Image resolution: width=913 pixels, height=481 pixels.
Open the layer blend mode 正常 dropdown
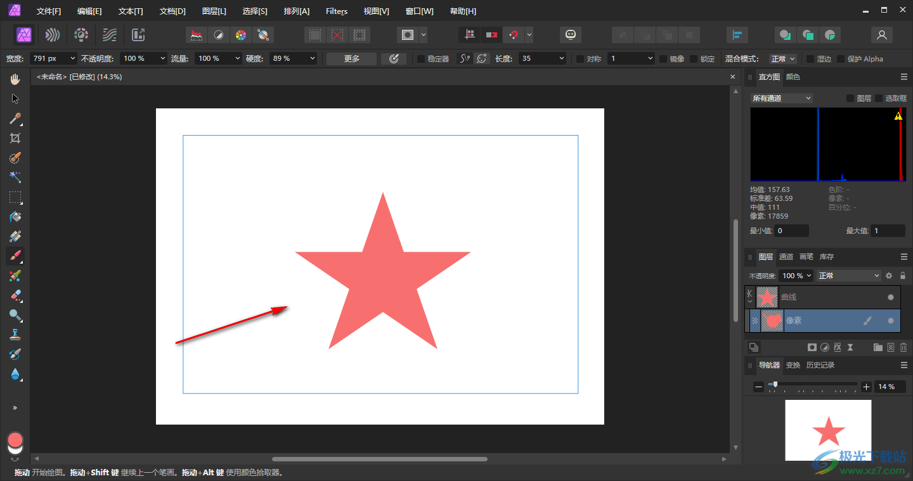pos(849,276)
